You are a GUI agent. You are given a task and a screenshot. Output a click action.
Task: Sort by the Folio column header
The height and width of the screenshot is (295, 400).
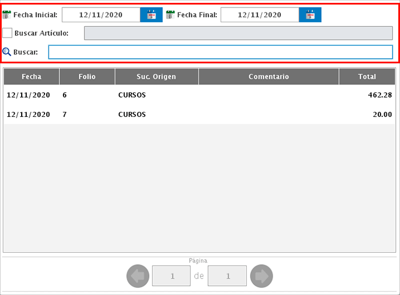click(87, 76)
